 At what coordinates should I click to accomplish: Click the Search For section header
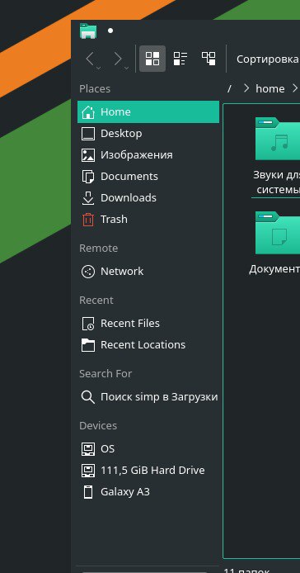tap(105, 373)
